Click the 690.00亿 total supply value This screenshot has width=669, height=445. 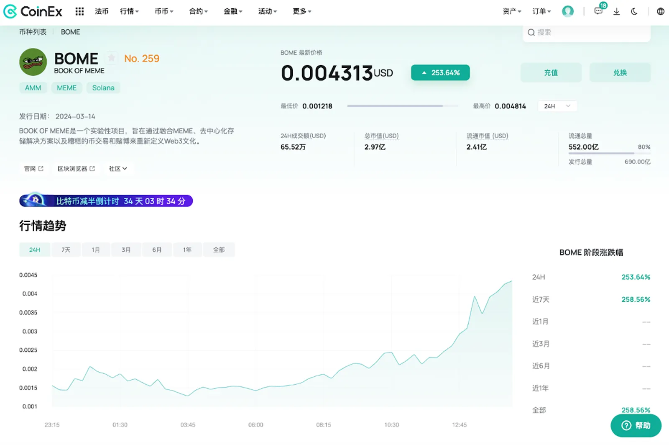(638, 162)
